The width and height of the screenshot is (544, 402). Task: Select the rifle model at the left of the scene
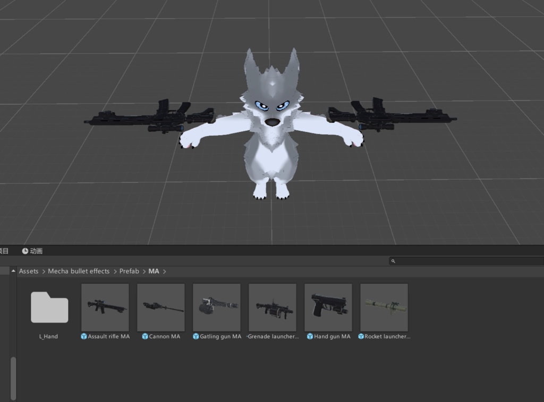[149, 116]
